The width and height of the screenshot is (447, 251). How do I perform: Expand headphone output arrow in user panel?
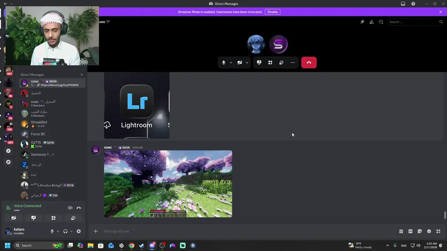71,231
